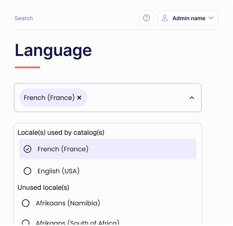This screenshot has height=226, width=233.
Task: Select the English (USA) radio button
Action: pyautogui.click(x=27, y=171)
